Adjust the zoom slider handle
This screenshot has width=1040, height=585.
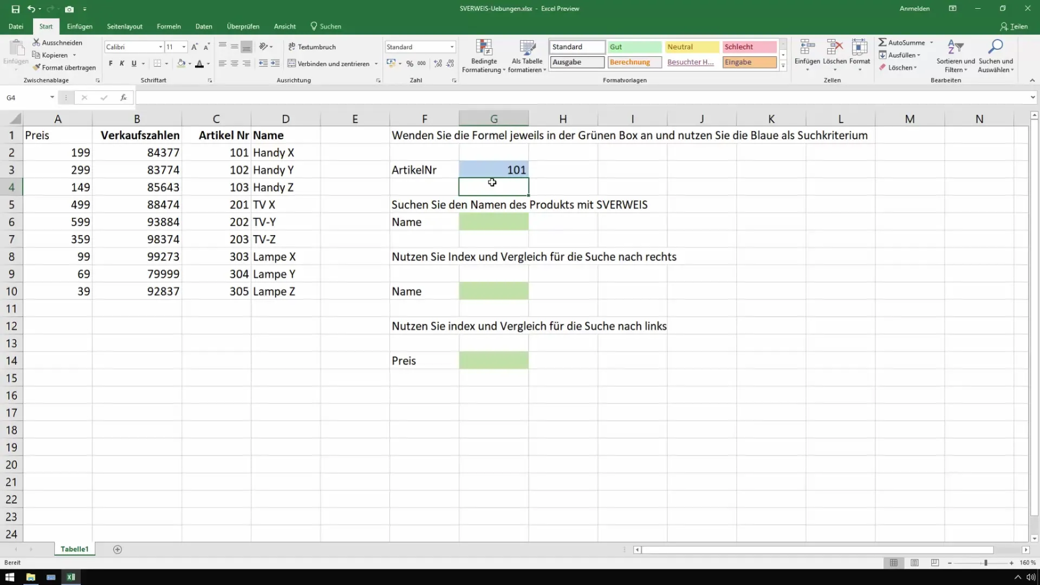pos(986,563)
